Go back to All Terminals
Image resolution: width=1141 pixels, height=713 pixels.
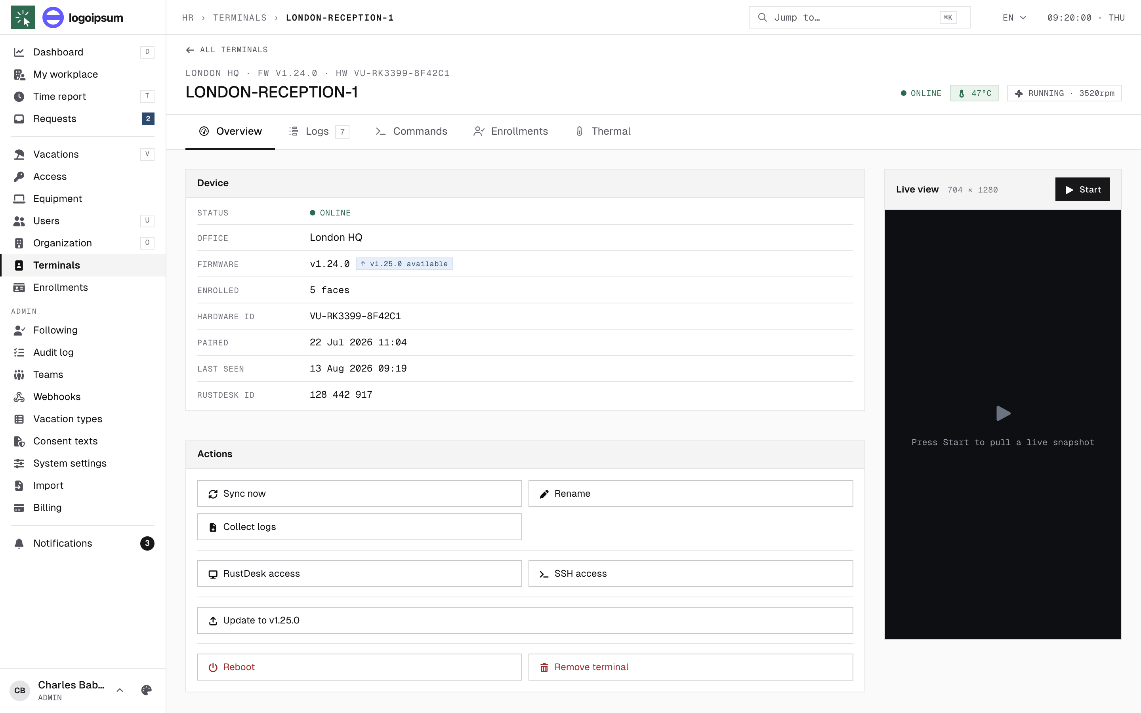pos(227,50)
